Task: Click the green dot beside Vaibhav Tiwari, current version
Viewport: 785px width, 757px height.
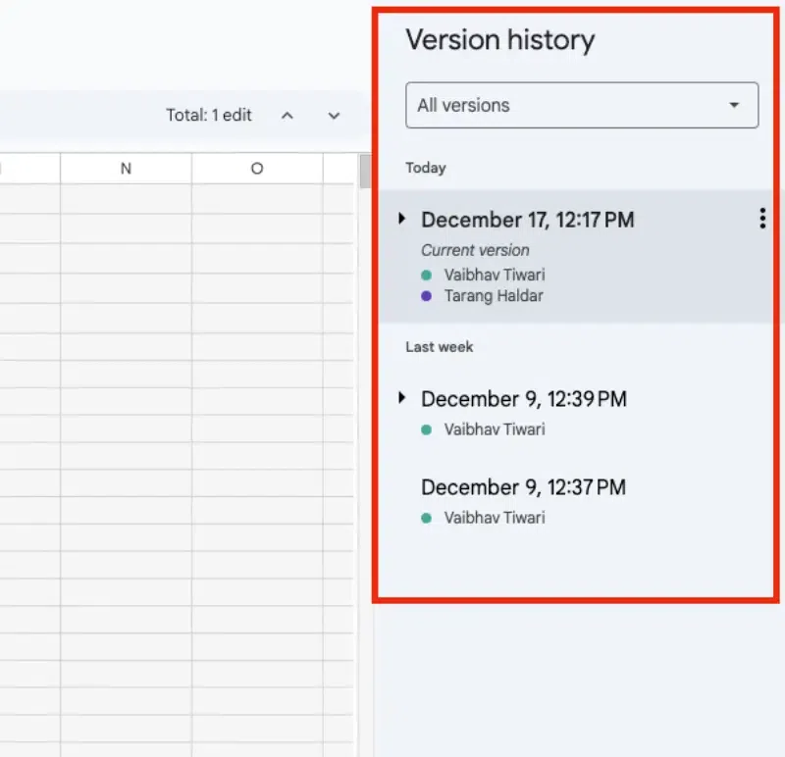Action: coord(426,276)
